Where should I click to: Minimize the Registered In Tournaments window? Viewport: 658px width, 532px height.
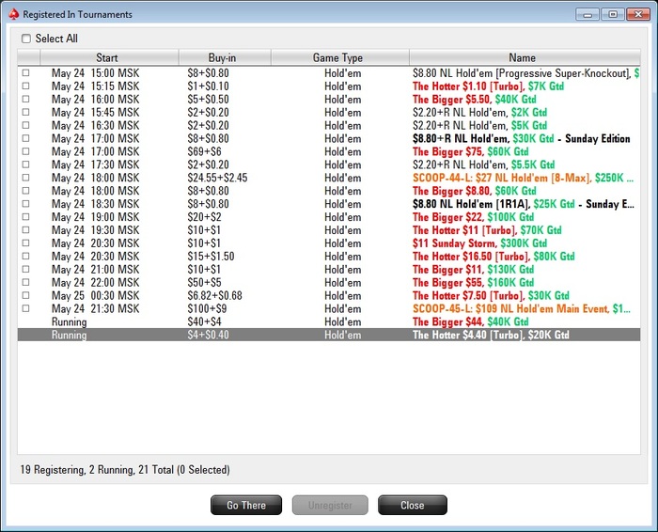587,15
